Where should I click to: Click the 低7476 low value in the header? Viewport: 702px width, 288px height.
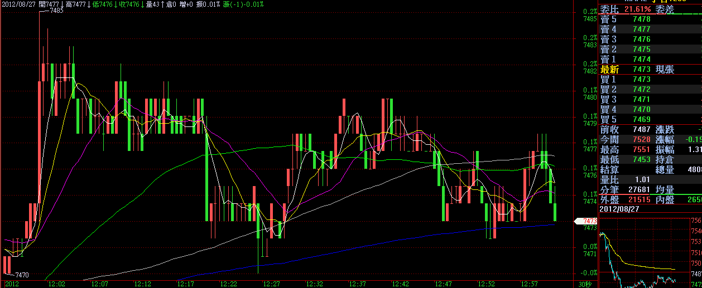click(103, 4)
